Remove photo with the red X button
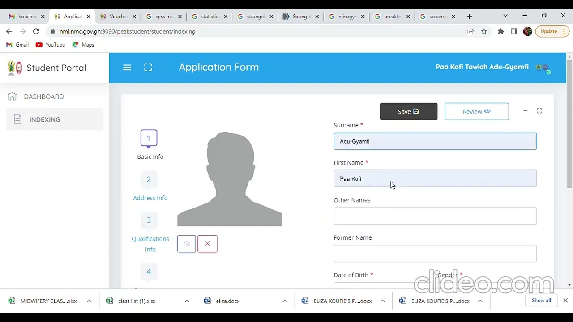Viewport: 573px width, 322px height. tap(207, 244)
